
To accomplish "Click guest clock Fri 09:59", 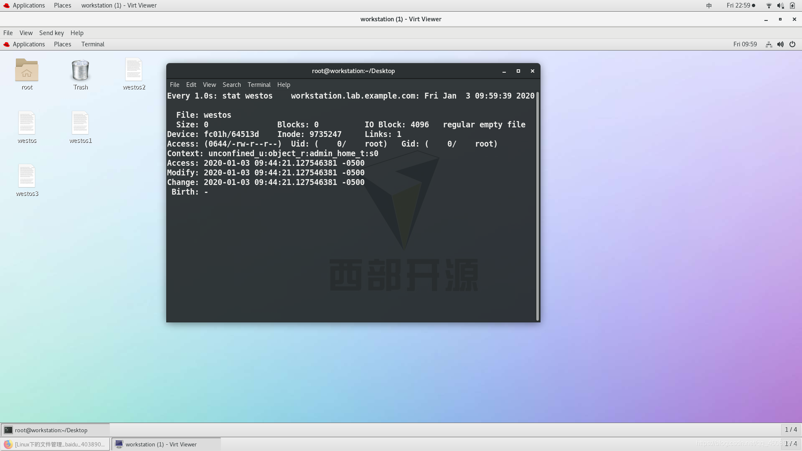I will pos(745,44).
